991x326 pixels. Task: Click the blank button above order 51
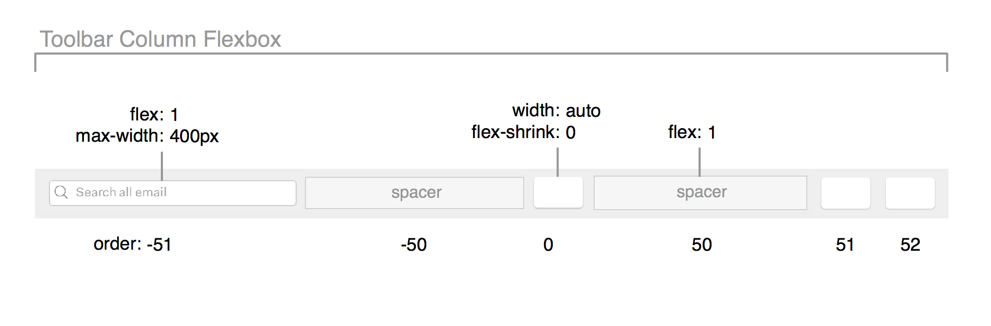click(x=846, y=193)
